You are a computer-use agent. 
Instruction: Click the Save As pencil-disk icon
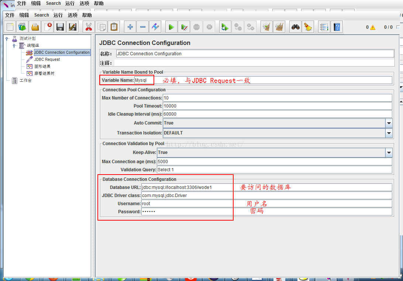pos(72,27)
